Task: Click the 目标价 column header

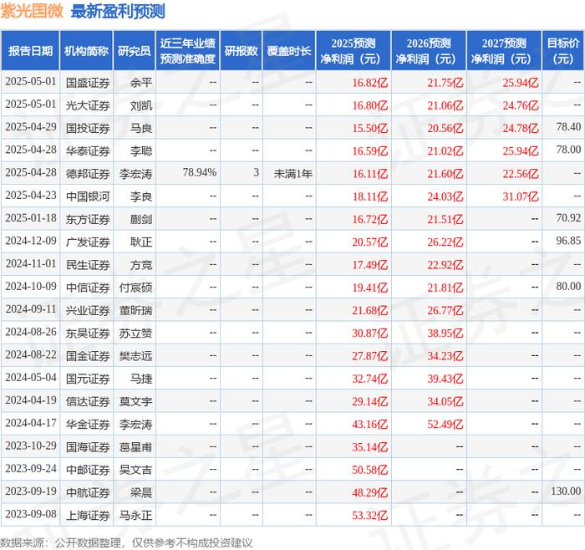Action: pyautogui.click(x=563, y=51)
